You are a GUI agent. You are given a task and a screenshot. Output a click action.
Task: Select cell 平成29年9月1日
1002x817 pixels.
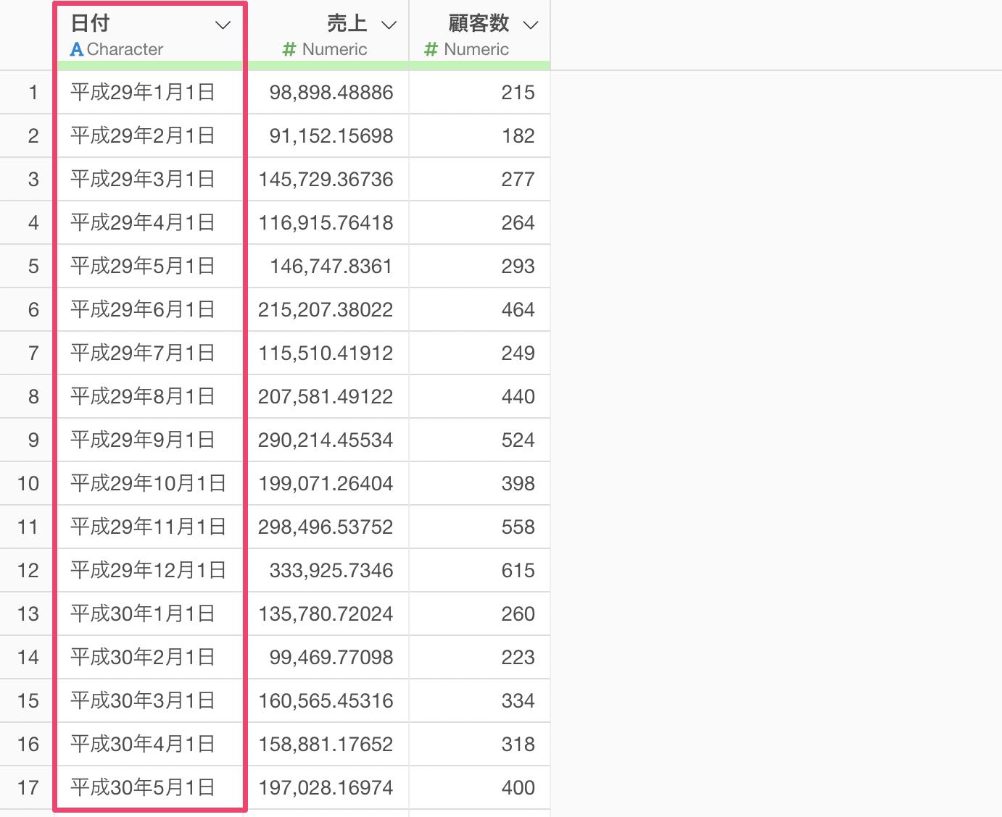(143, 440)
